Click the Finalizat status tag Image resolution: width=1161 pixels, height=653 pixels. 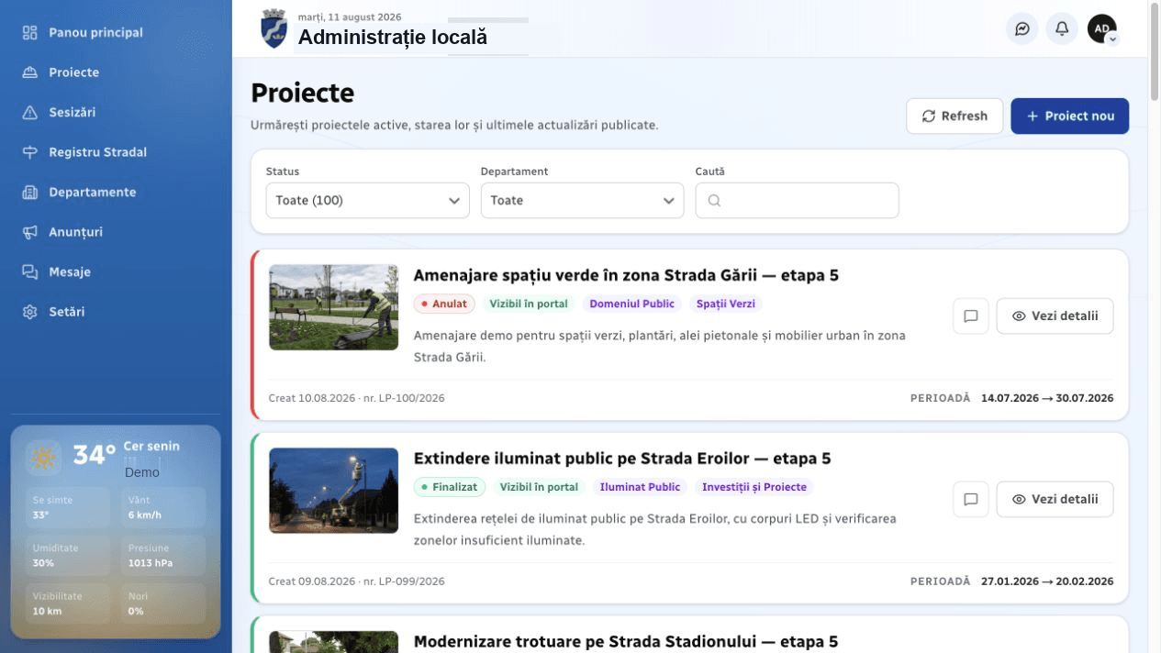tap(450, 487)
